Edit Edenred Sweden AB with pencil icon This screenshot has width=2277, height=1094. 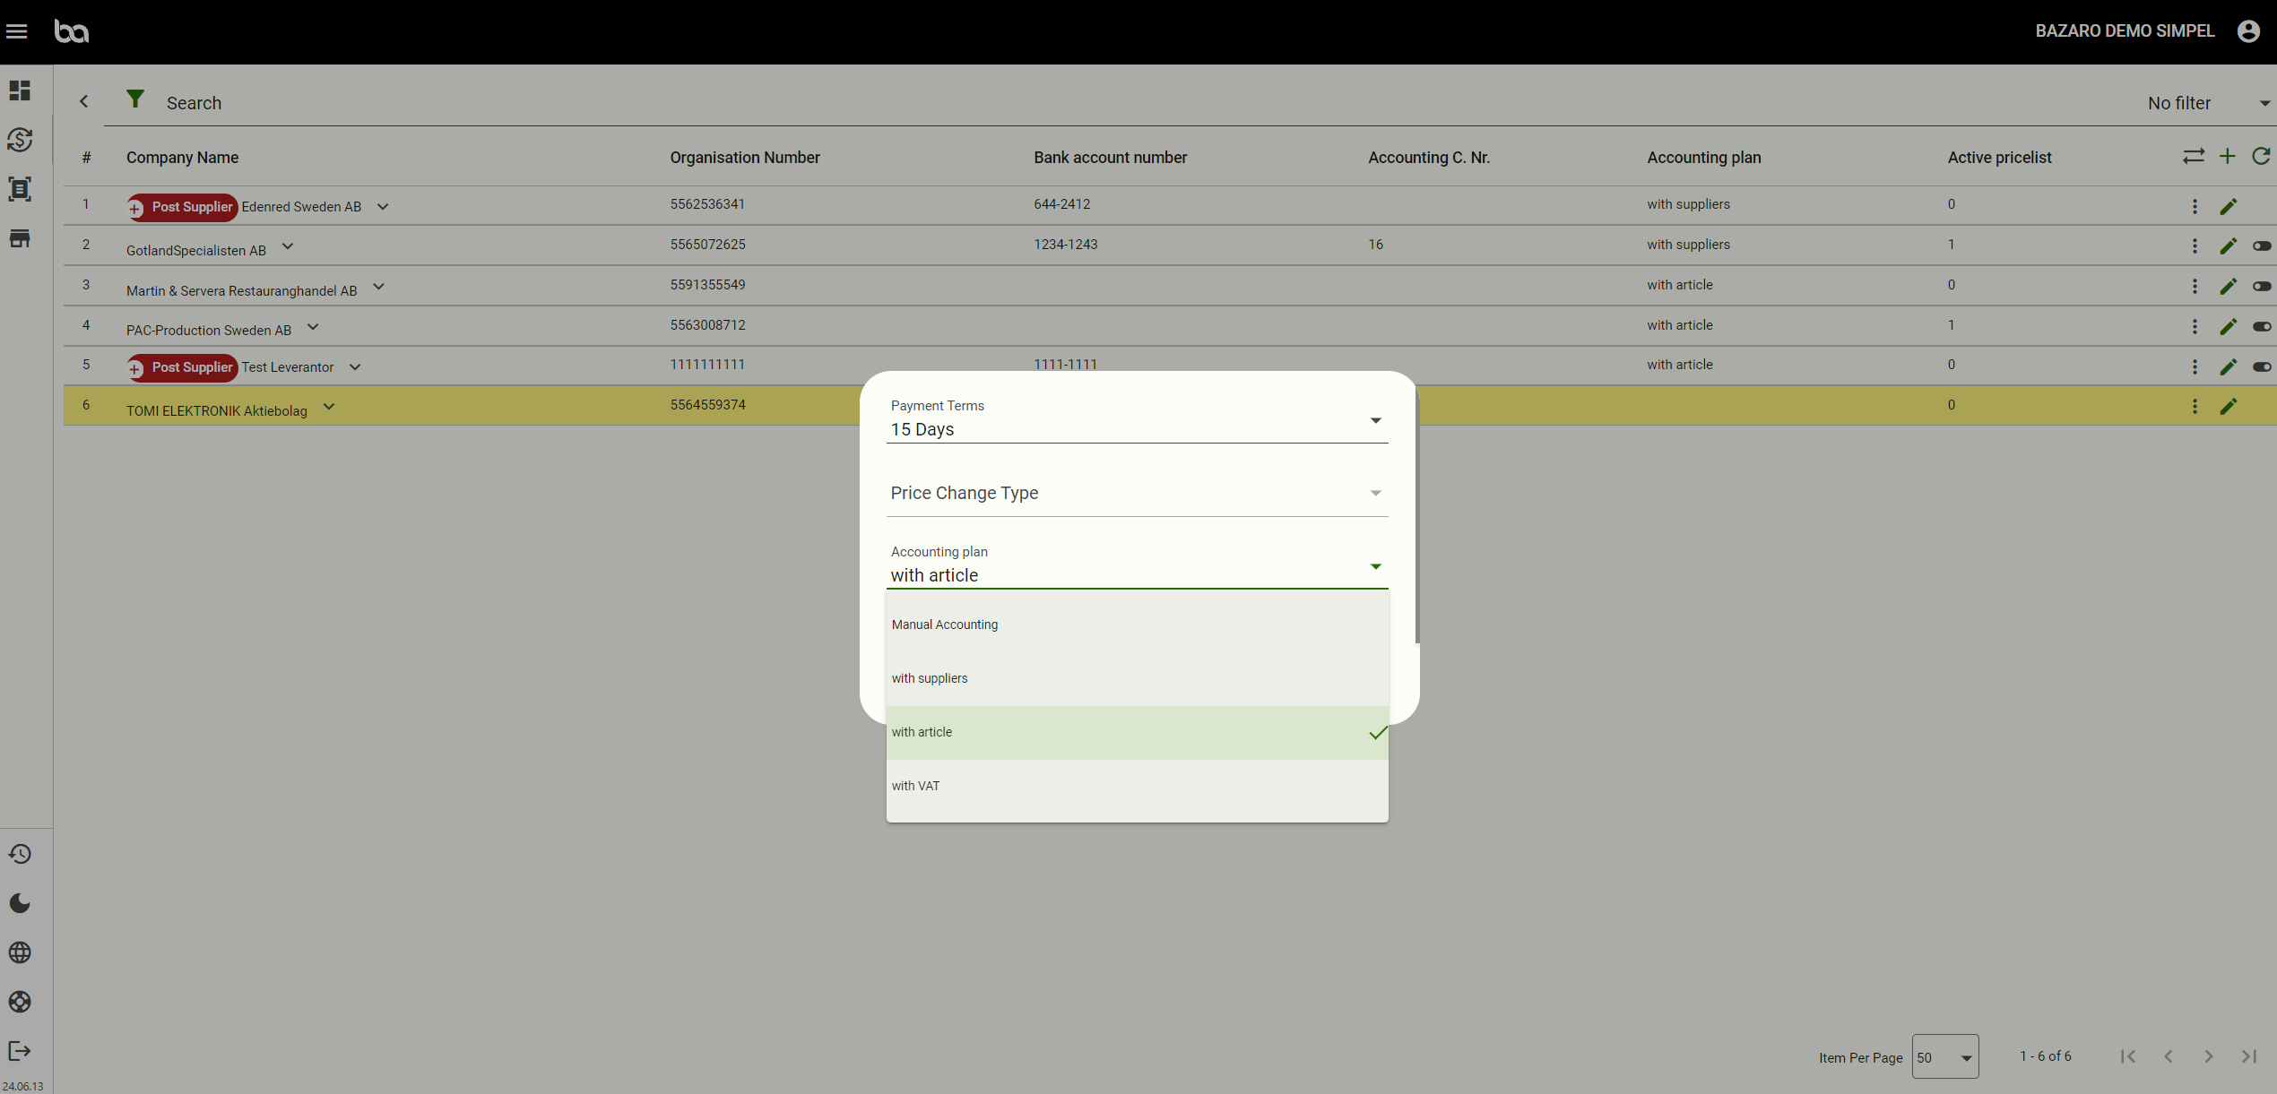click(2229, 207)
